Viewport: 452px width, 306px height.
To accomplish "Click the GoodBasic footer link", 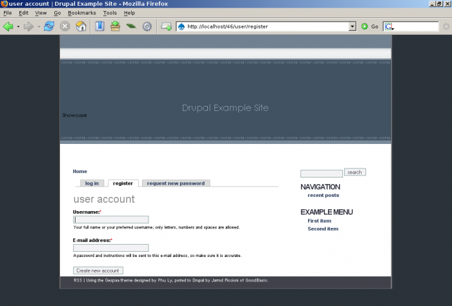I will click(256, 280).
